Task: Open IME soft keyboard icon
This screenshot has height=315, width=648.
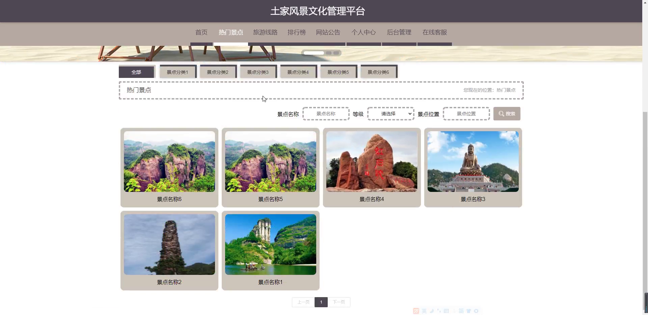Action: tap(446, 311)
